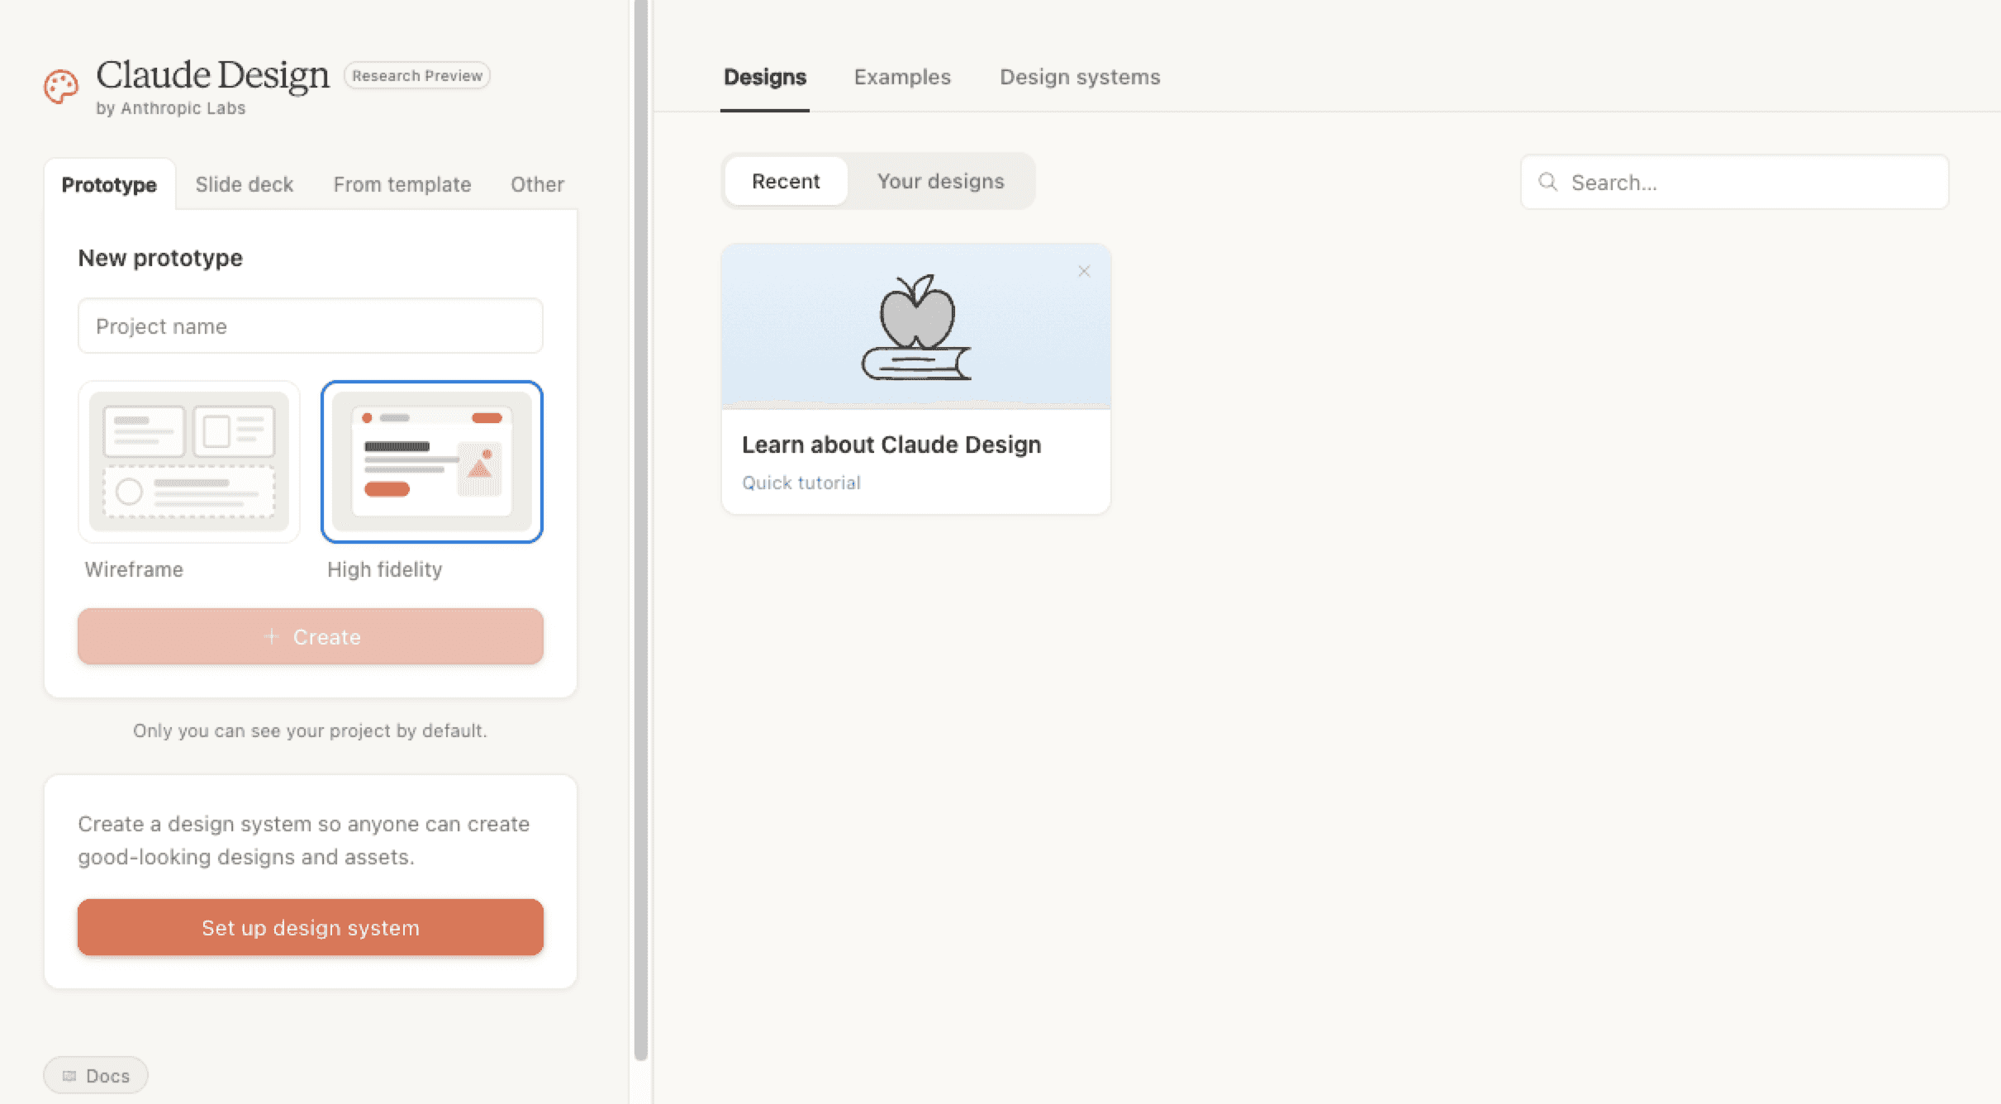Click the Claude Design title text
Image resolution: width=2001 pixels, height=1104 pixels.
[213, 74]
